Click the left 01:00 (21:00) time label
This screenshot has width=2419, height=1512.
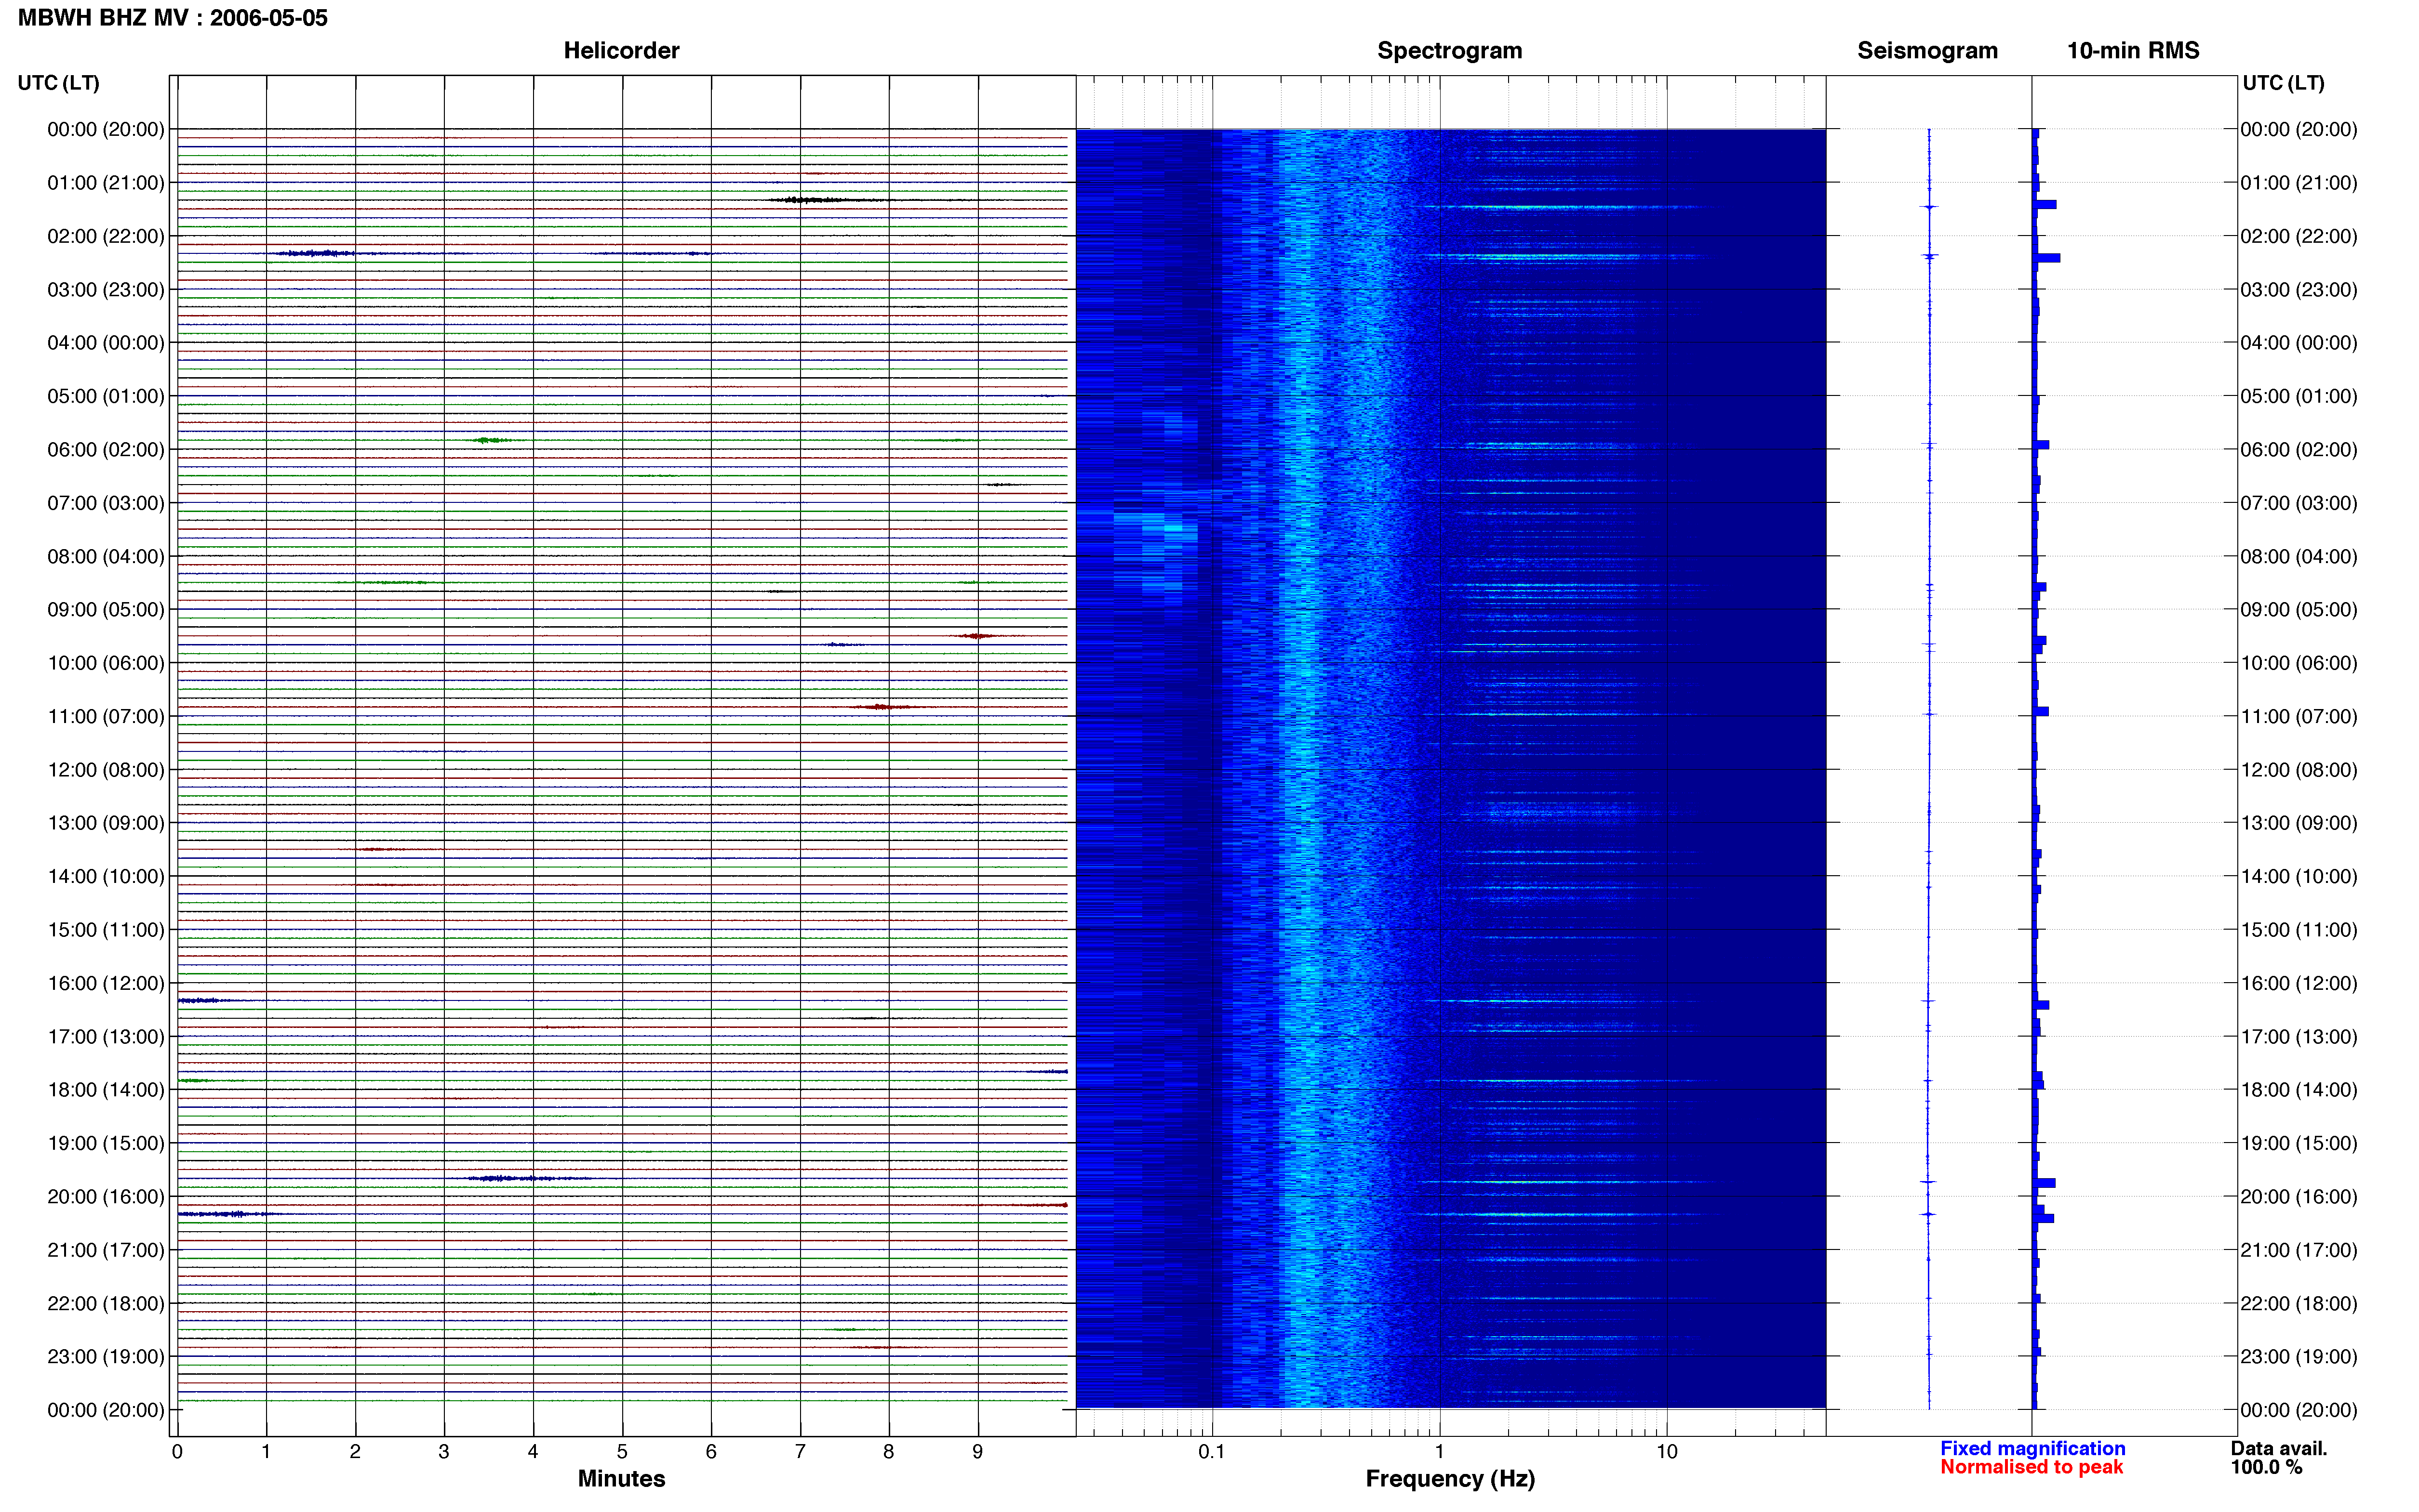[x=106, y=183]
